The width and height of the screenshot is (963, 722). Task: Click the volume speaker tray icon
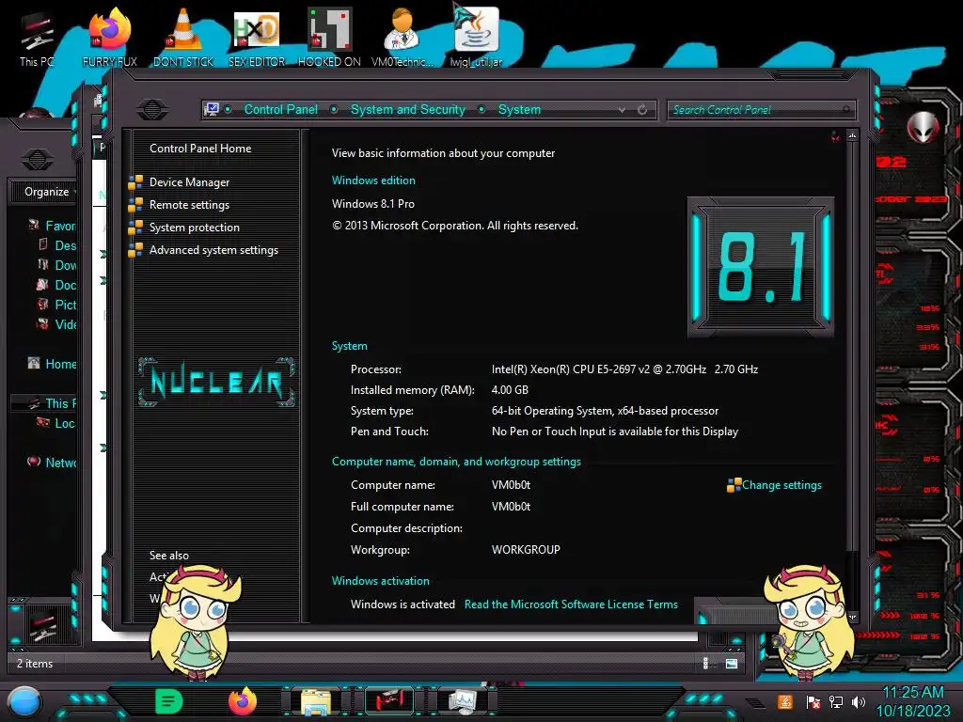859,702
